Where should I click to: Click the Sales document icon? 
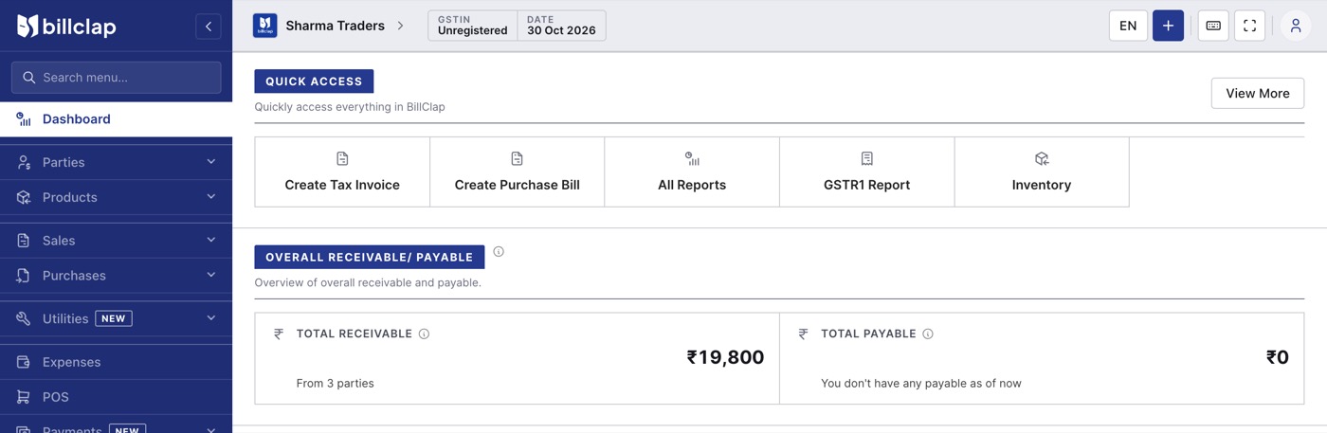pos(24,241)
